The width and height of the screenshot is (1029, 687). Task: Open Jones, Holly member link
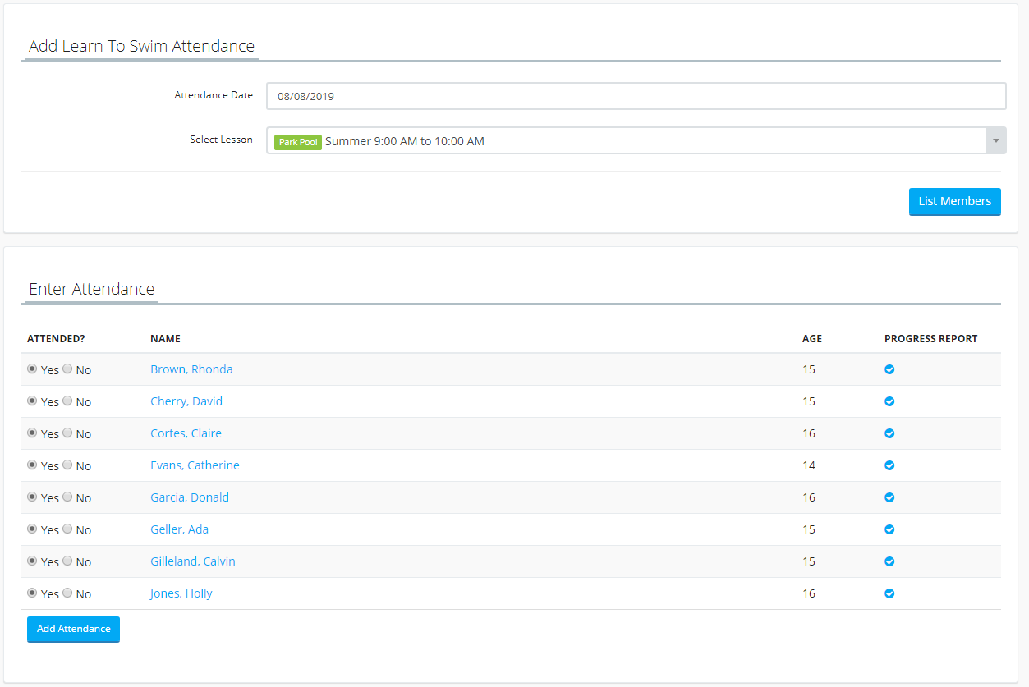coord(181,593)
